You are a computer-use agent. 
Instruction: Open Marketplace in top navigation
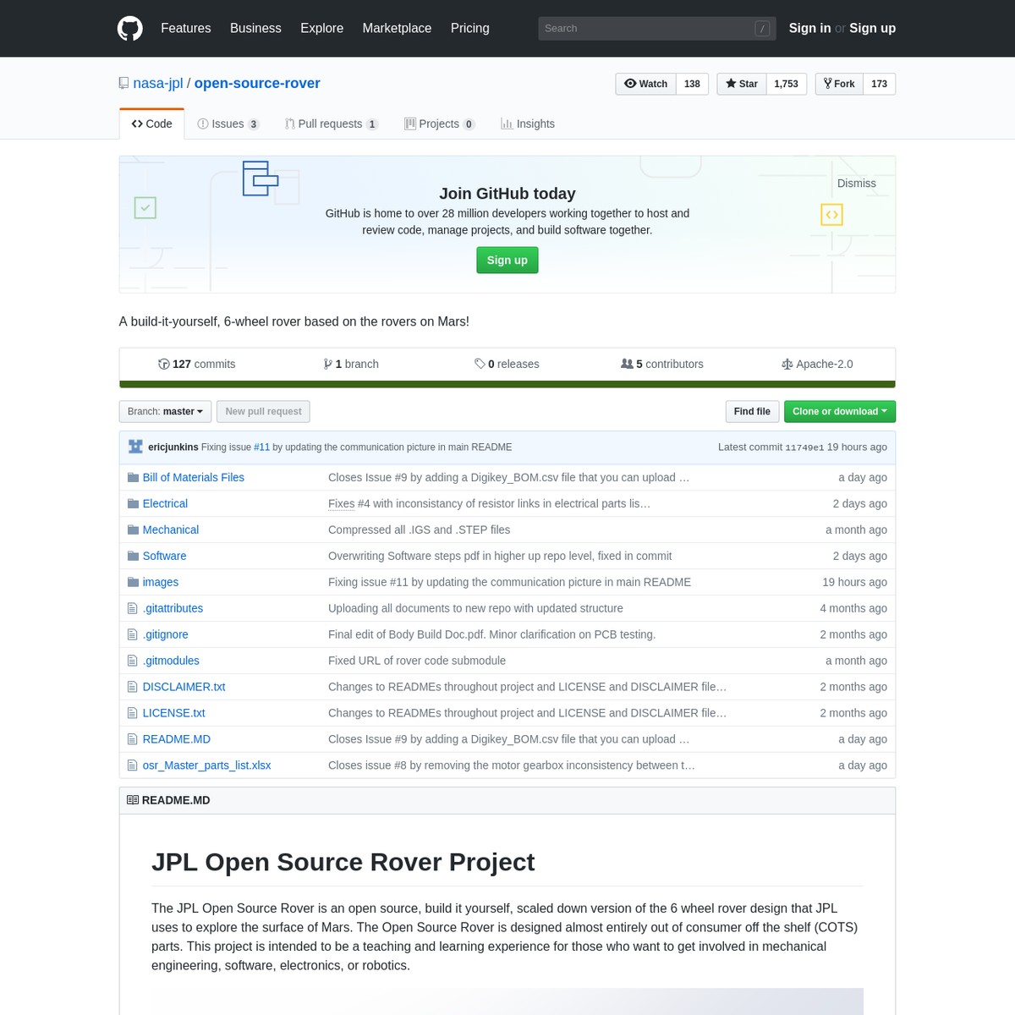[x=397, y=28]
